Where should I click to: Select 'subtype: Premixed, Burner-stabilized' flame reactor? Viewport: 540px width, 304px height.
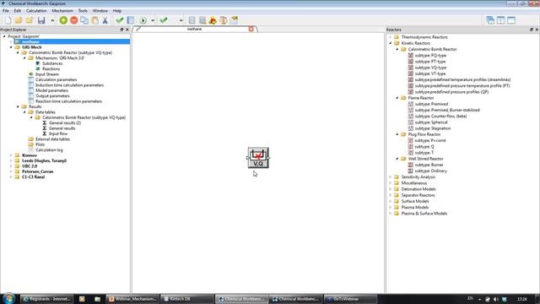(x=447, y=111)
